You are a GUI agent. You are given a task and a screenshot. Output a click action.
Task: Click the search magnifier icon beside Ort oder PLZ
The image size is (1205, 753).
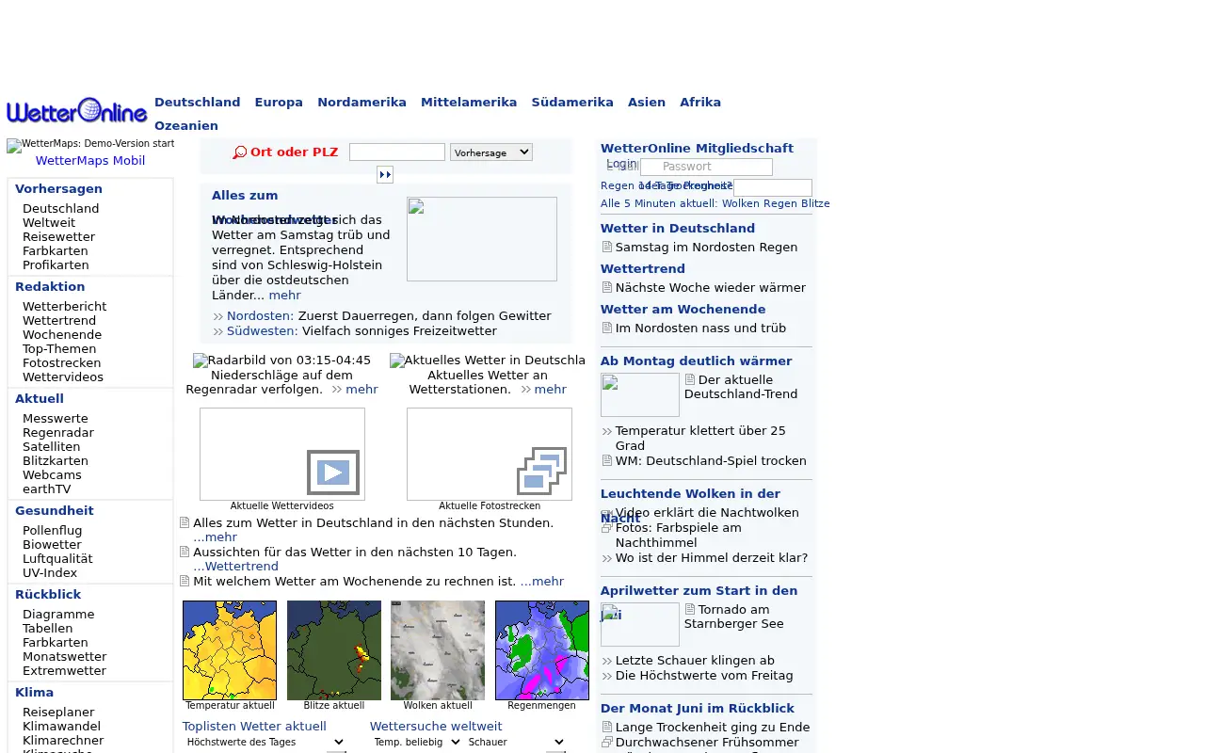pos(240,152)
